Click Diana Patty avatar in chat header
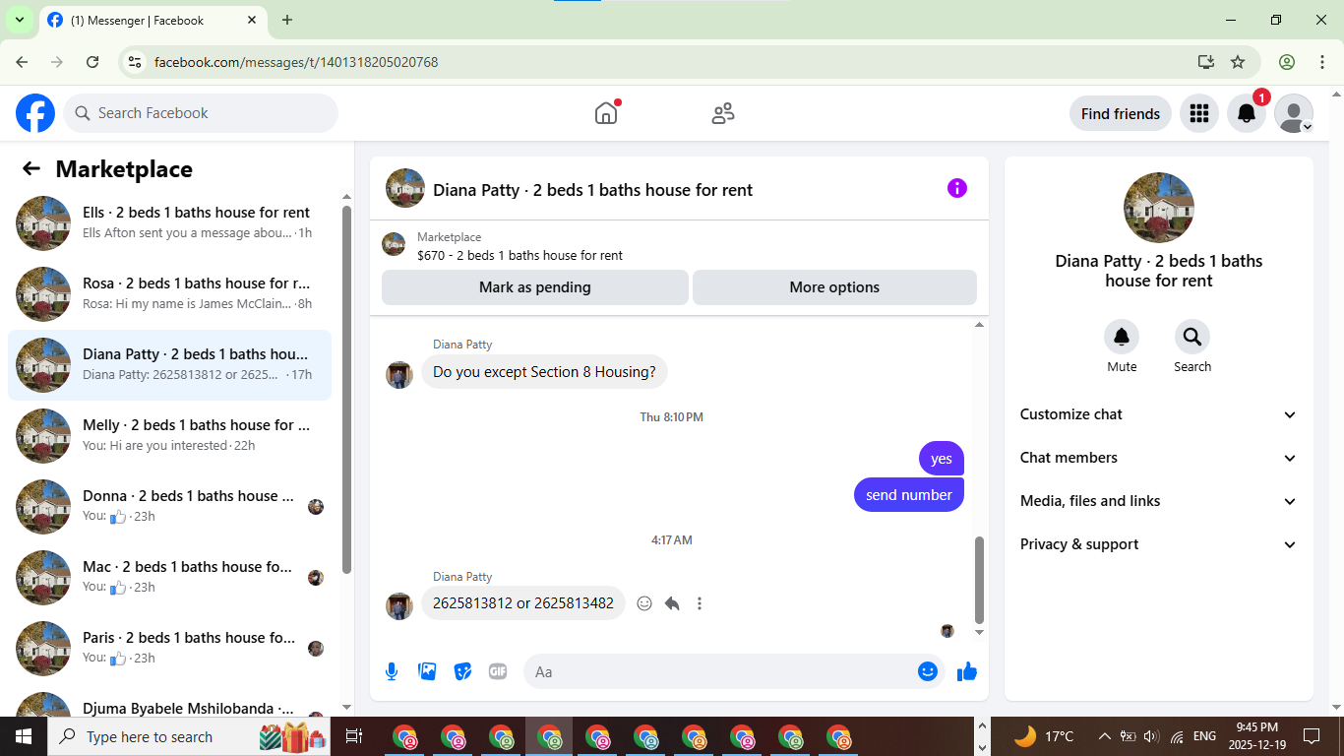Image resolution: width=1344 pixels, height=756 pixels. [405, 188]
